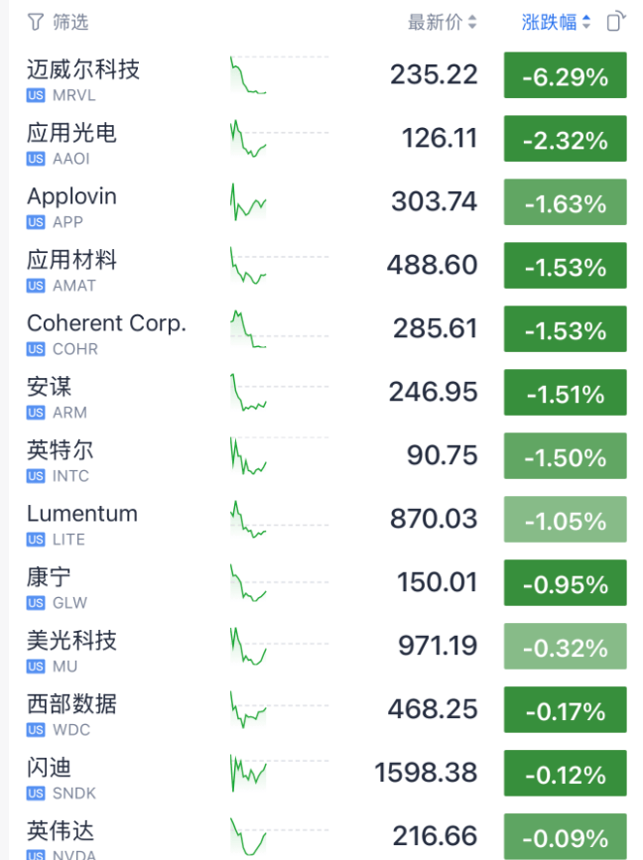This screenshot has width=643, height=860.
Task: Click the US market badge next to APP
Action: point(36,222)
